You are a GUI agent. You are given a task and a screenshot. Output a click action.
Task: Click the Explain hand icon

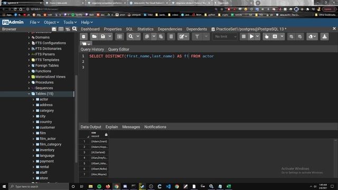click(267, 36)
